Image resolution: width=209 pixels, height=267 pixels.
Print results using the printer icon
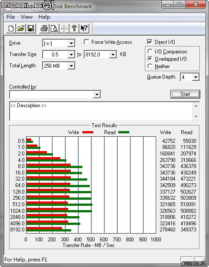click(x=44, y=28)
